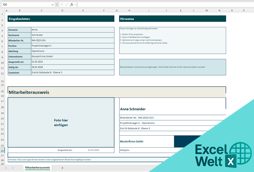Click the next sheet navigation arrow
The width and height of the screenshot is (254, 172).
[x=13, y=168]
